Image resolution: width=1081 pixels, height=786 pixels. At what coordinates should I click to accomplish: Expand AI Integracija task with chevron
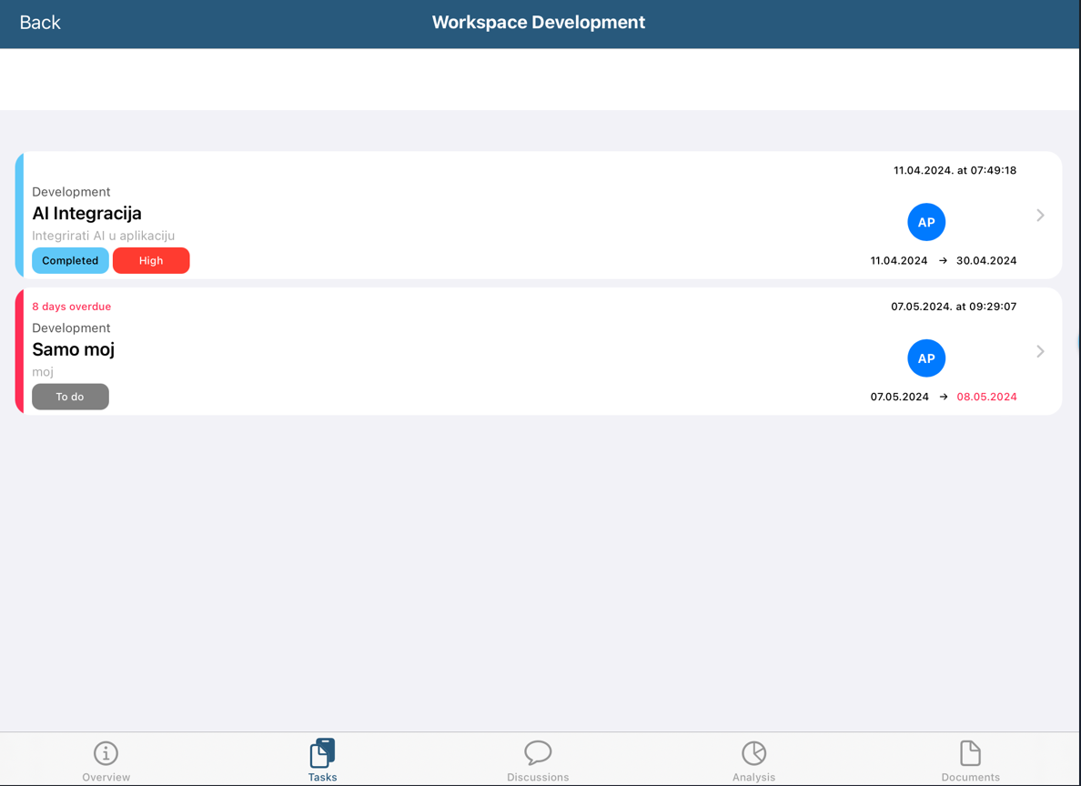coord(1040,216)
